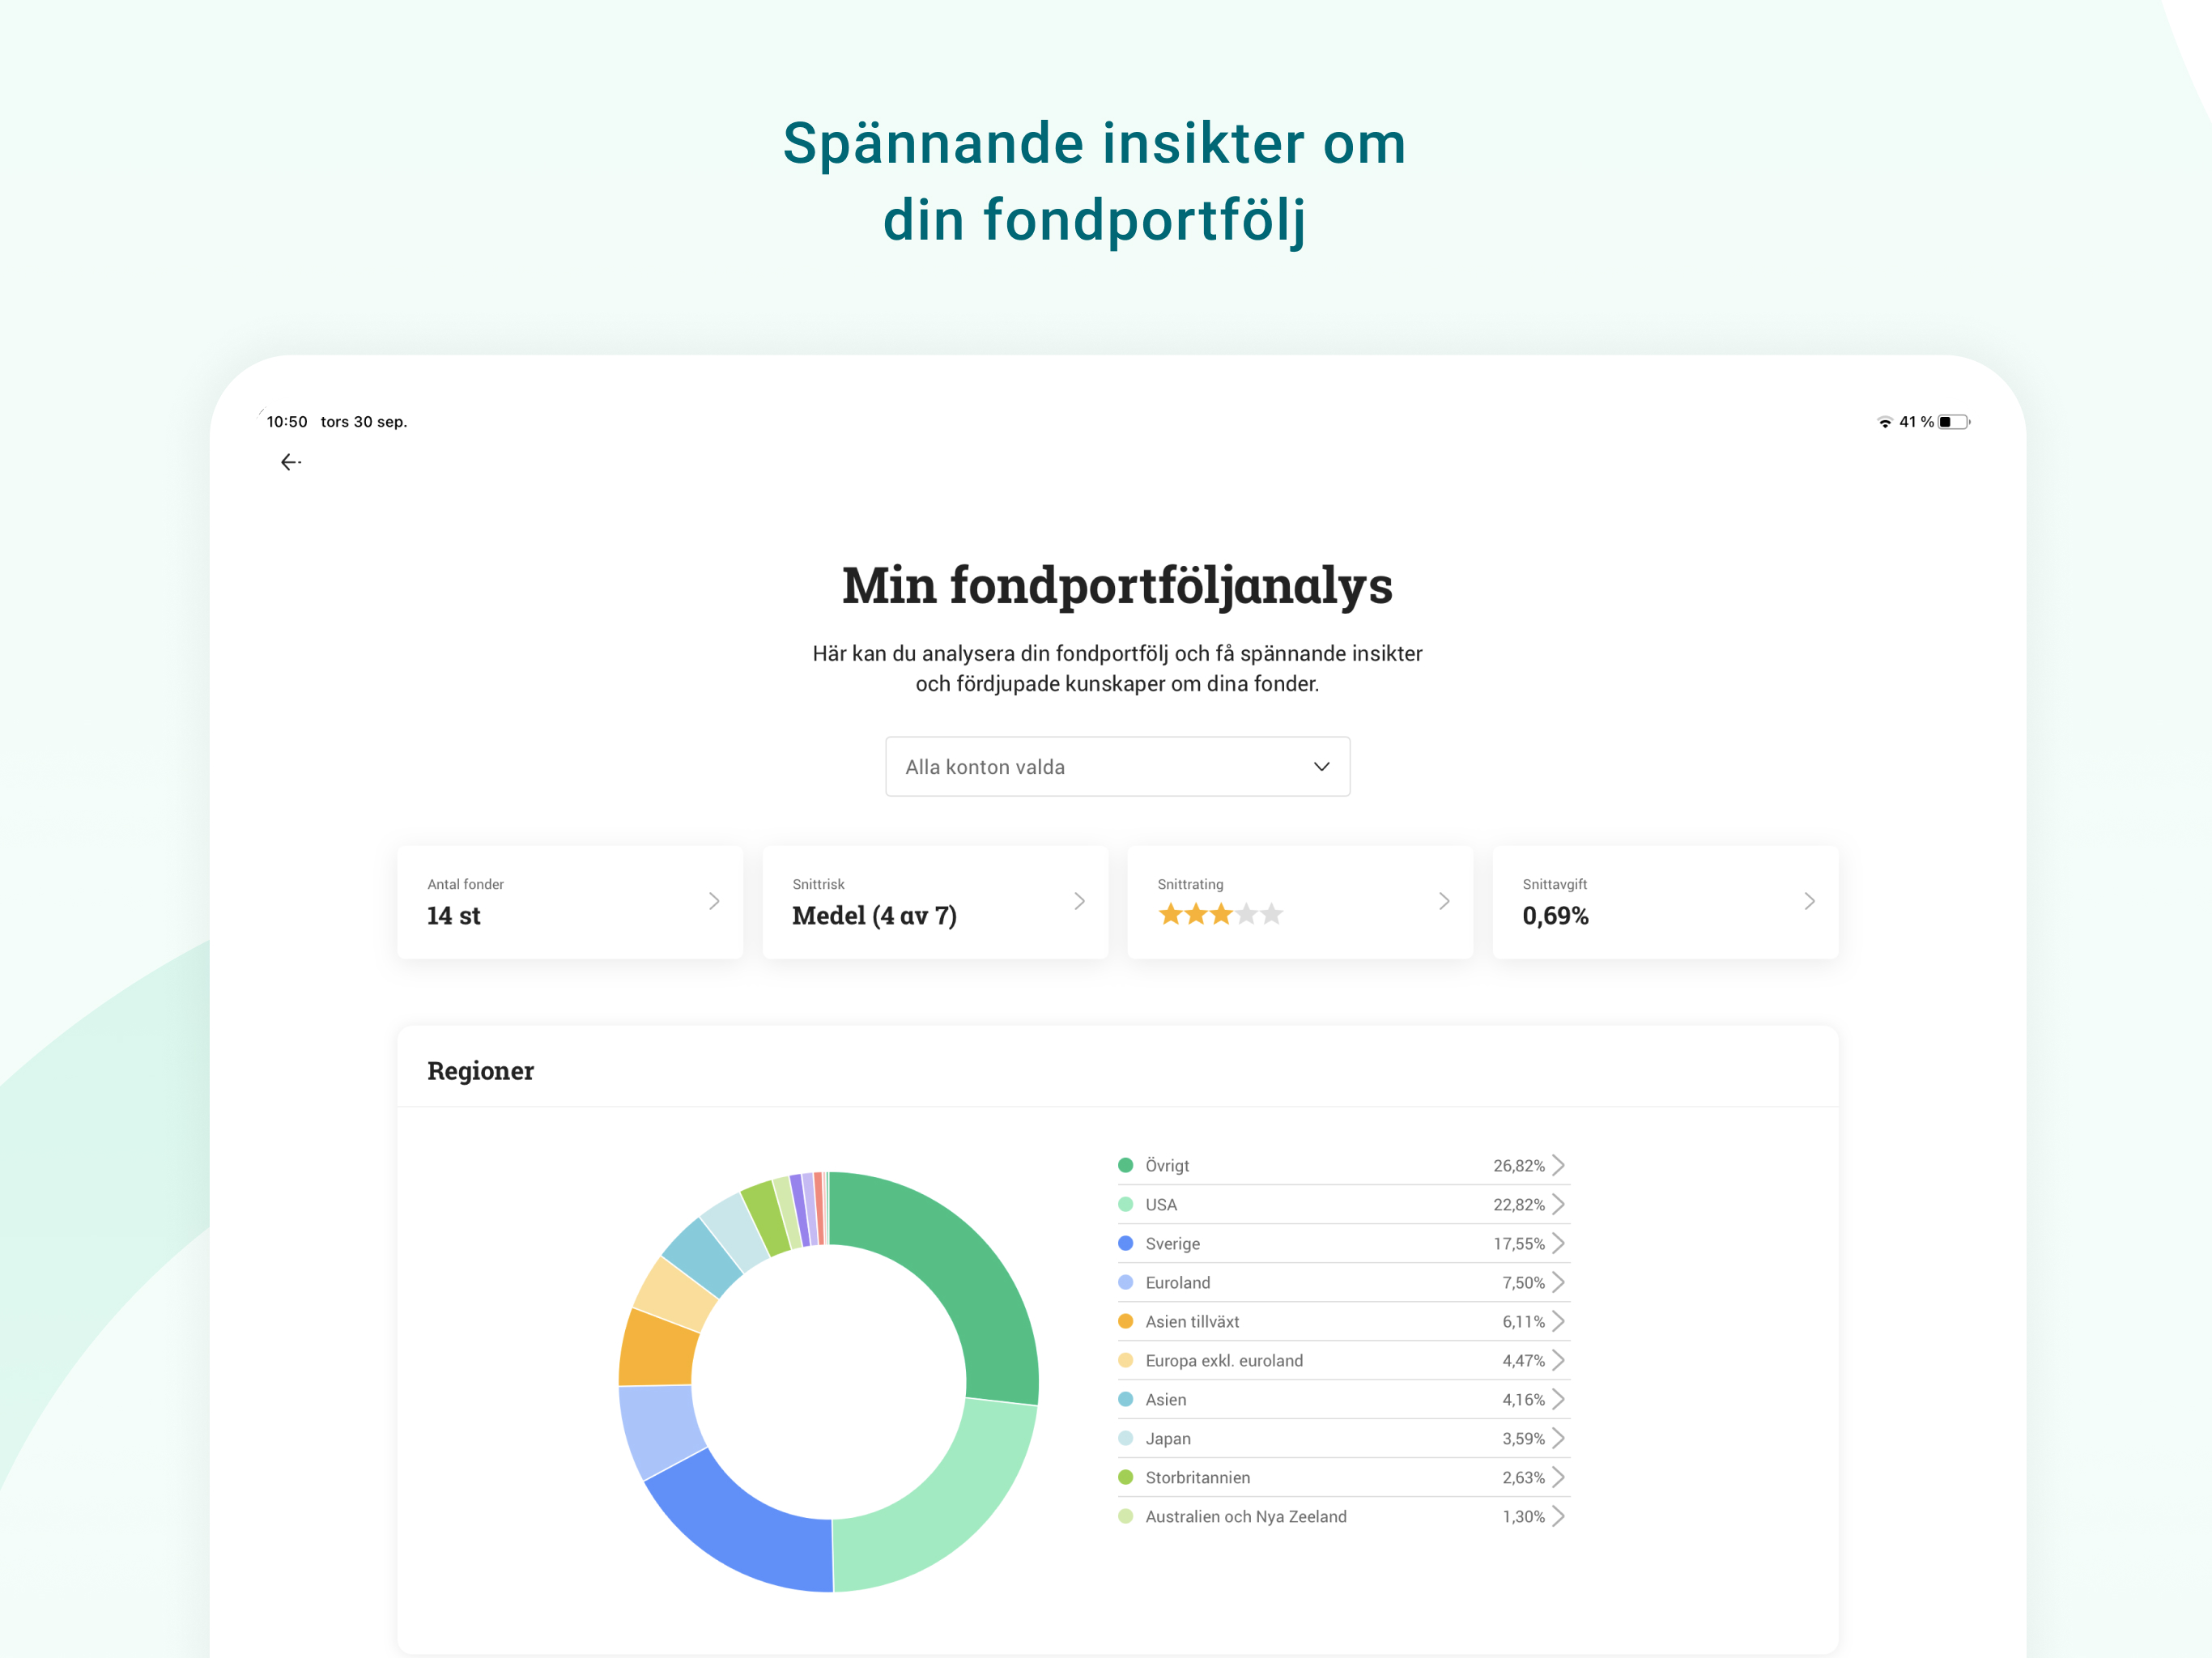Click the Asien legend color dot
The width and height of the screenshot is (2212, 1658).
pos(1125,1399)
